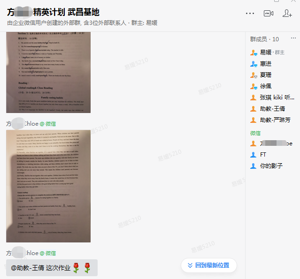This screenshot has height=279, width=300.
Task: Click 惠进's avatar icon
Action: (254, 64)
